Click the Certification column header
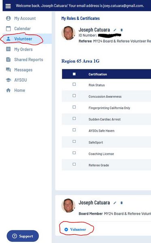 point(98,74)
